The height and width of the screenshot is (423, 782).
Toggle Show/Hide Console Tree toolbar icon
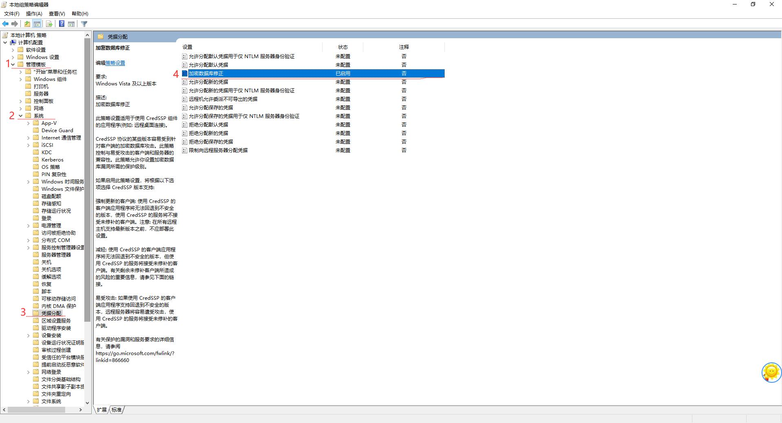click(37, 24)
